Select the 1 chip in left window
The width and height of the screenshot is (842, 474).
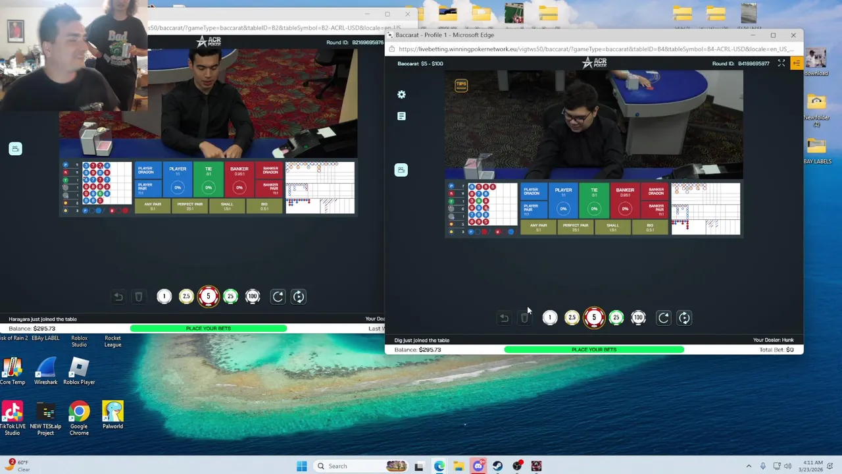pos(164,297)
